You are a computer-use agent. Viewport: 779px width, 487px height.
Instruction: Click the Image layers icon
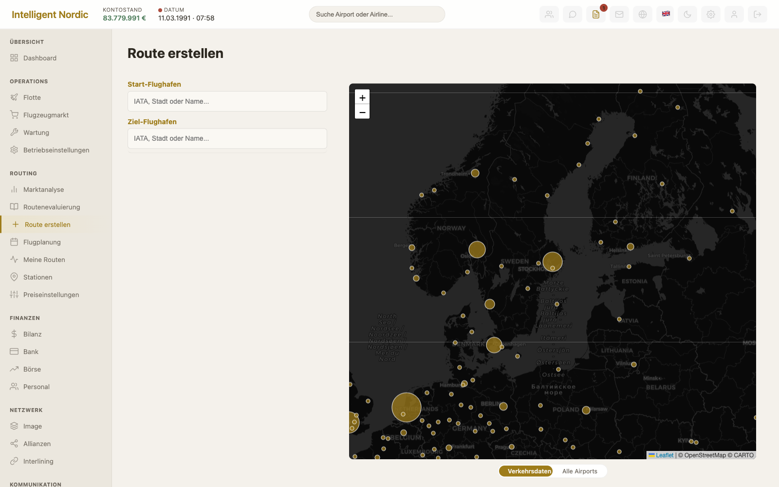(14, 426)
